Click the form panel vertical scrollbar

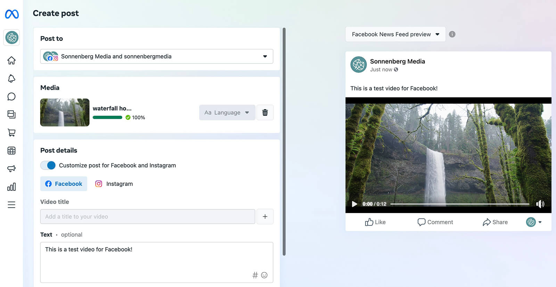(284, 142)
